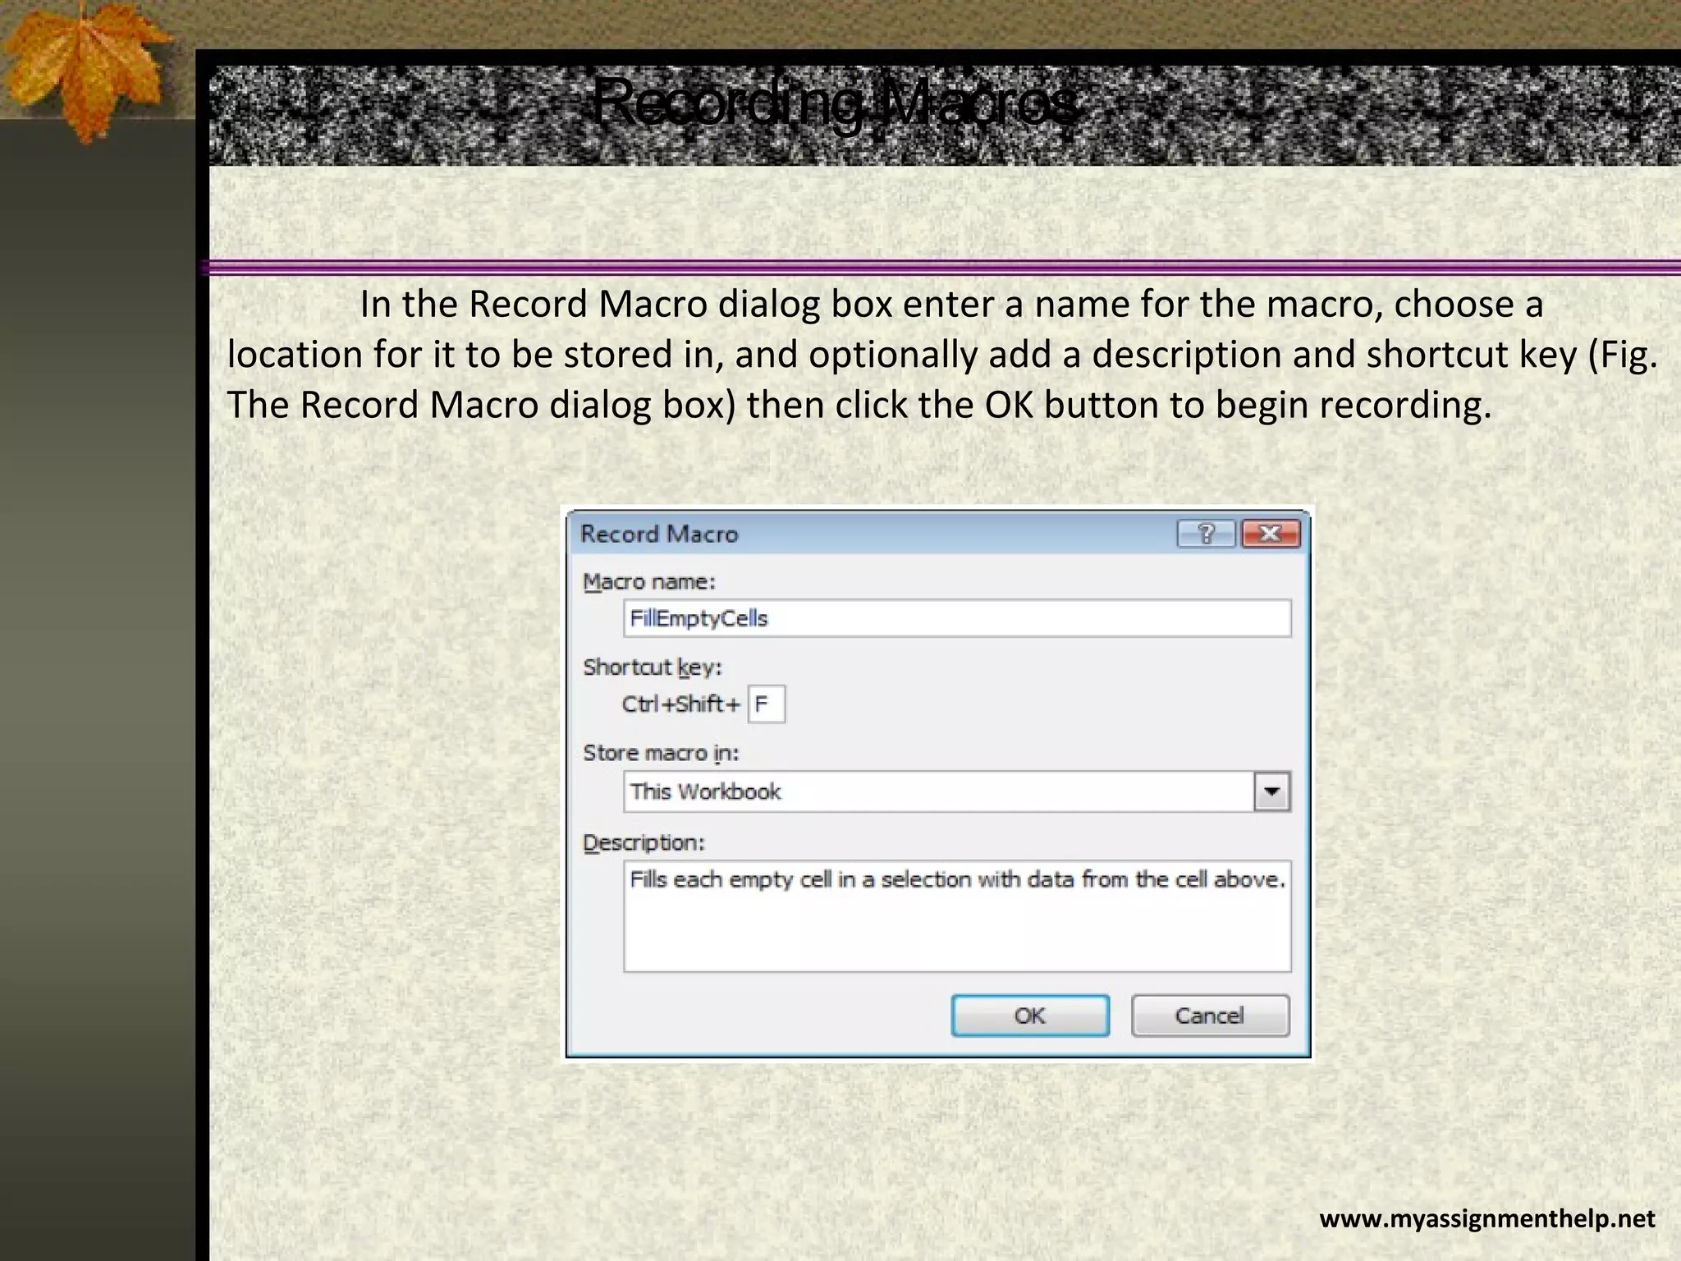Click the help question mark button in Record Macro

click(1206, 534)
